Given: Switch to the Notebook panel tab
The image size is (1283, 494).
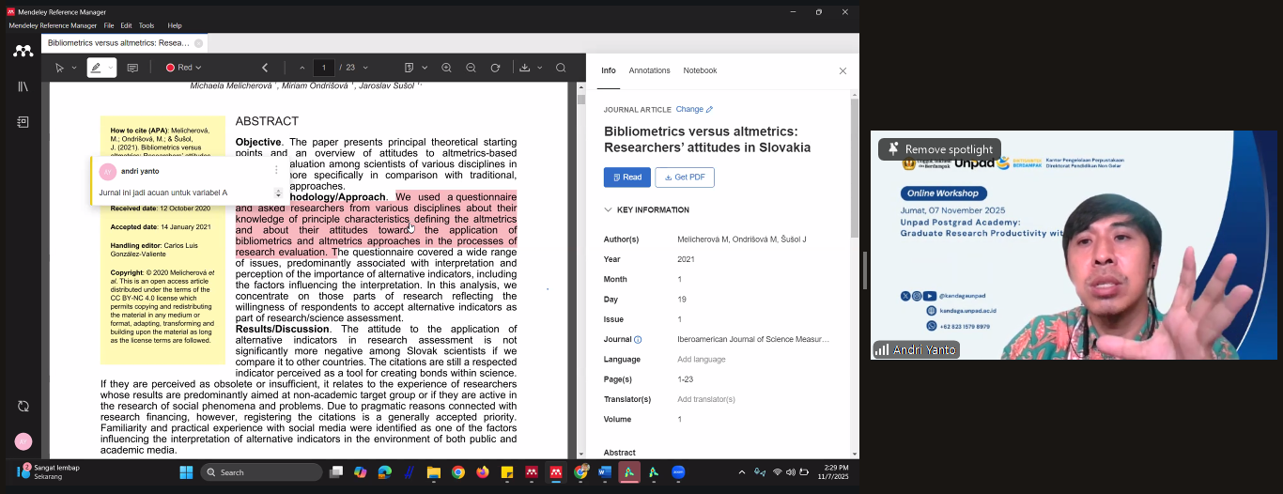Looking at the screenshot, I should click(700, 70).
